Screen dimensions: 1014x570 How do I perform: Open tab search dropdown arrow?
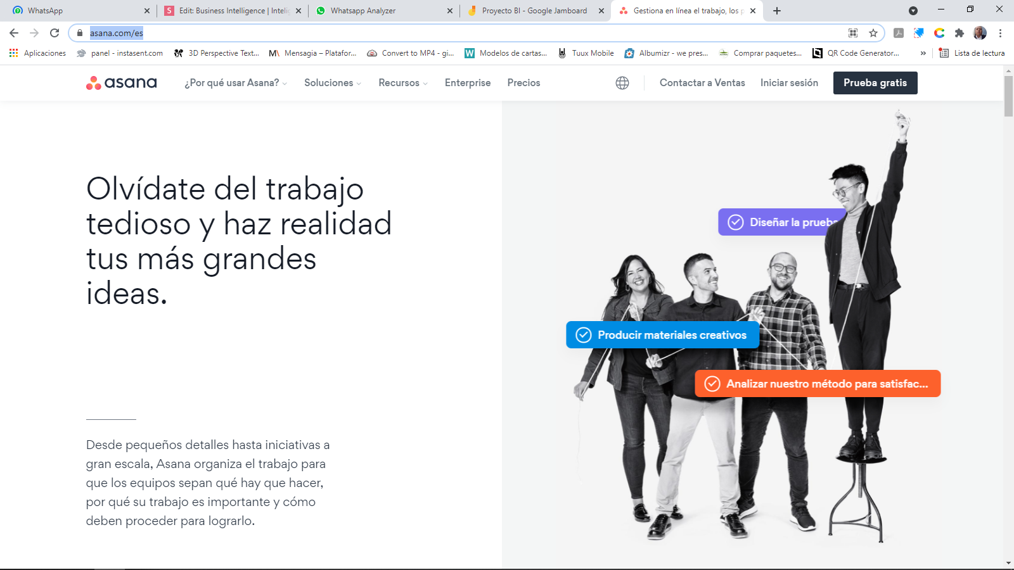(913, 11)
